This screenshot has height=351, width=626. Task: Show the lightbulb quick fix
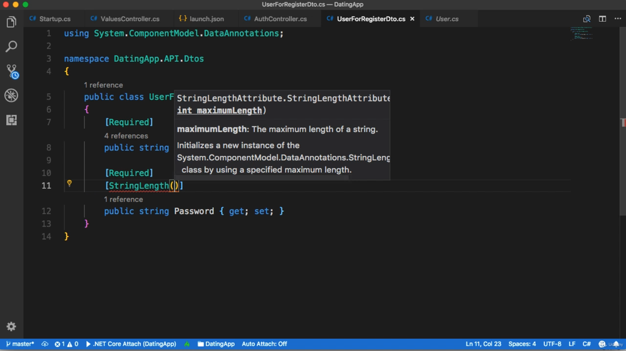(69, 183)
